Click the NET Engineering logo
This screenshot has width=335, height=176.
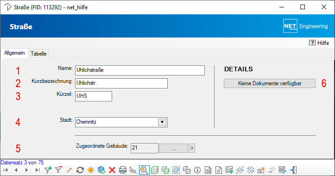(305, 26)
